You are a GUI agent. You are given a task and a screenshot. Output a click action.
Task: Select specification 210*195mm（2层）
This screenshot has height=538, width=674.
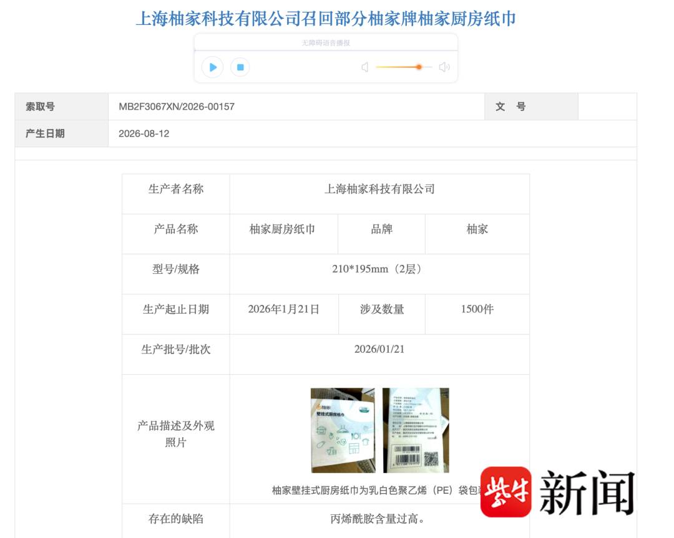point(378,269)
